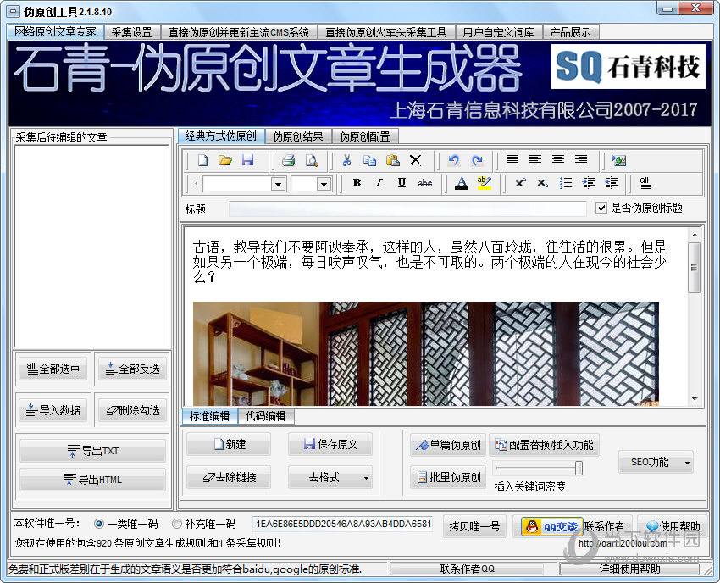720x583 pixels.
Task: Apply strikethrough formatting
Action: pos(424,183)
